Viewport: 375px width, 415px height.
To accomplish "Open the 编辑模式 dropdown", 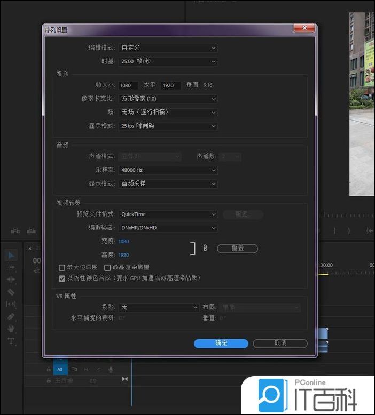I will [168, 48].
